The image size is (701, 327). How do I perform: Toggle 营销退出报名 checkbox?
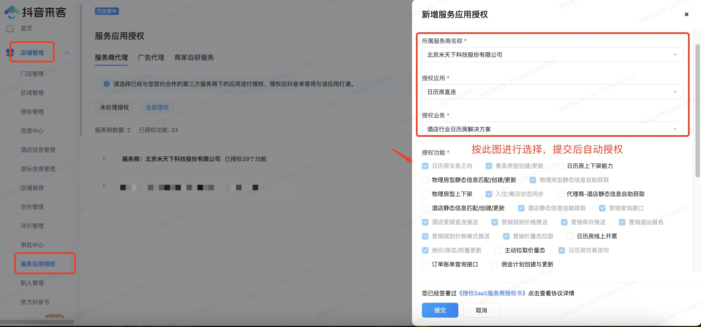(x=622, y=222)
